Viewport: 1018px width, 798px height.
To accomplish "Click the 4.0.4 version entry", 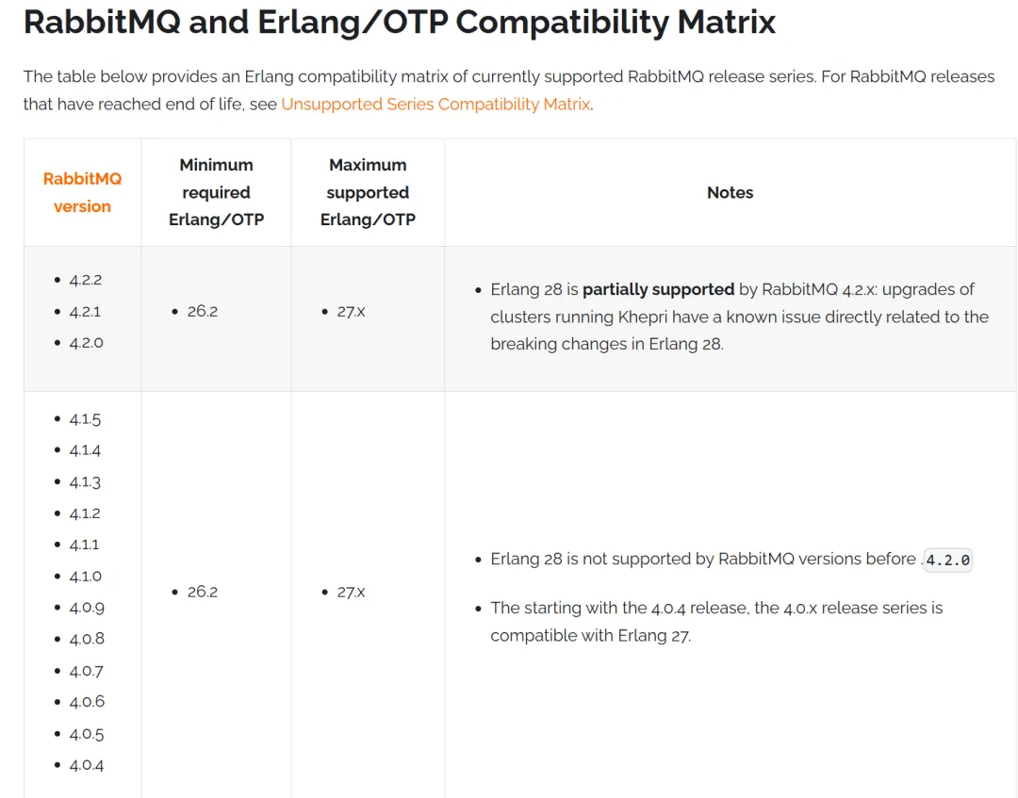I will pyautogui.click(x=87, y=765).
